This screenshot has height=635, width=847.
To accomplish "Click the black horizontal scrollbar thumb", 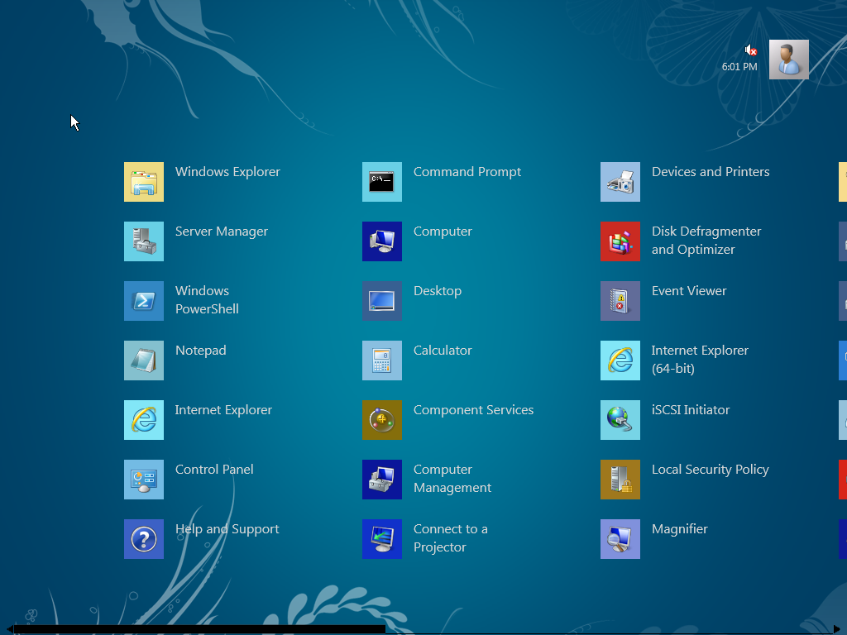I will click(200, 629).
